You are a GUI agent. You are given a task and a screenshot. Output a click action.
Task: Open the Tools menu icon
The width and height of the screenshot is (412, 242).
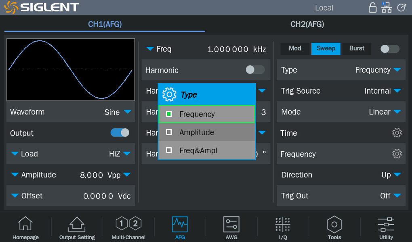coord(334,227)
